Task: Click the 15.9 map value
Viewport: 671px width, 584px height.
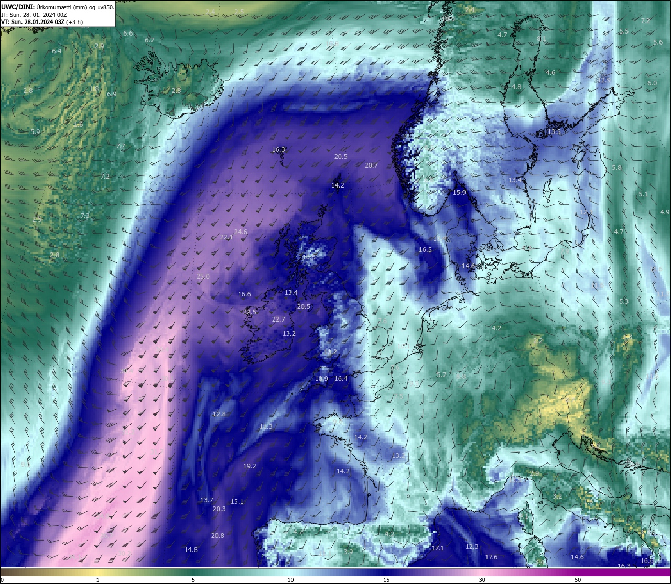Action: tap(459, 192)
